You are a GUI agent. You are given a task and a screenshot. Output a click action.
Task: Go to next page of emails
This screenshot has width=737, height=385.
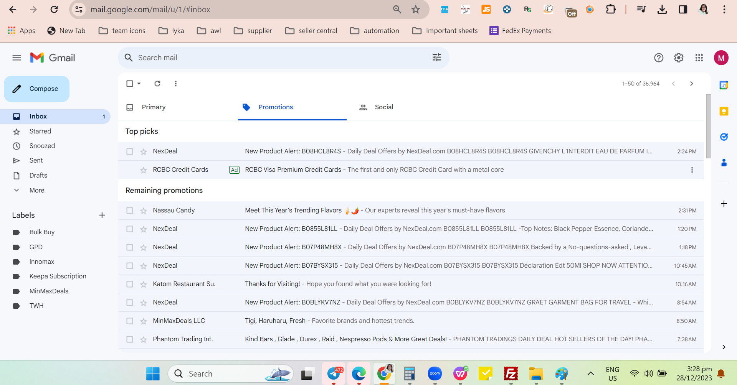(x=692, y=84)
